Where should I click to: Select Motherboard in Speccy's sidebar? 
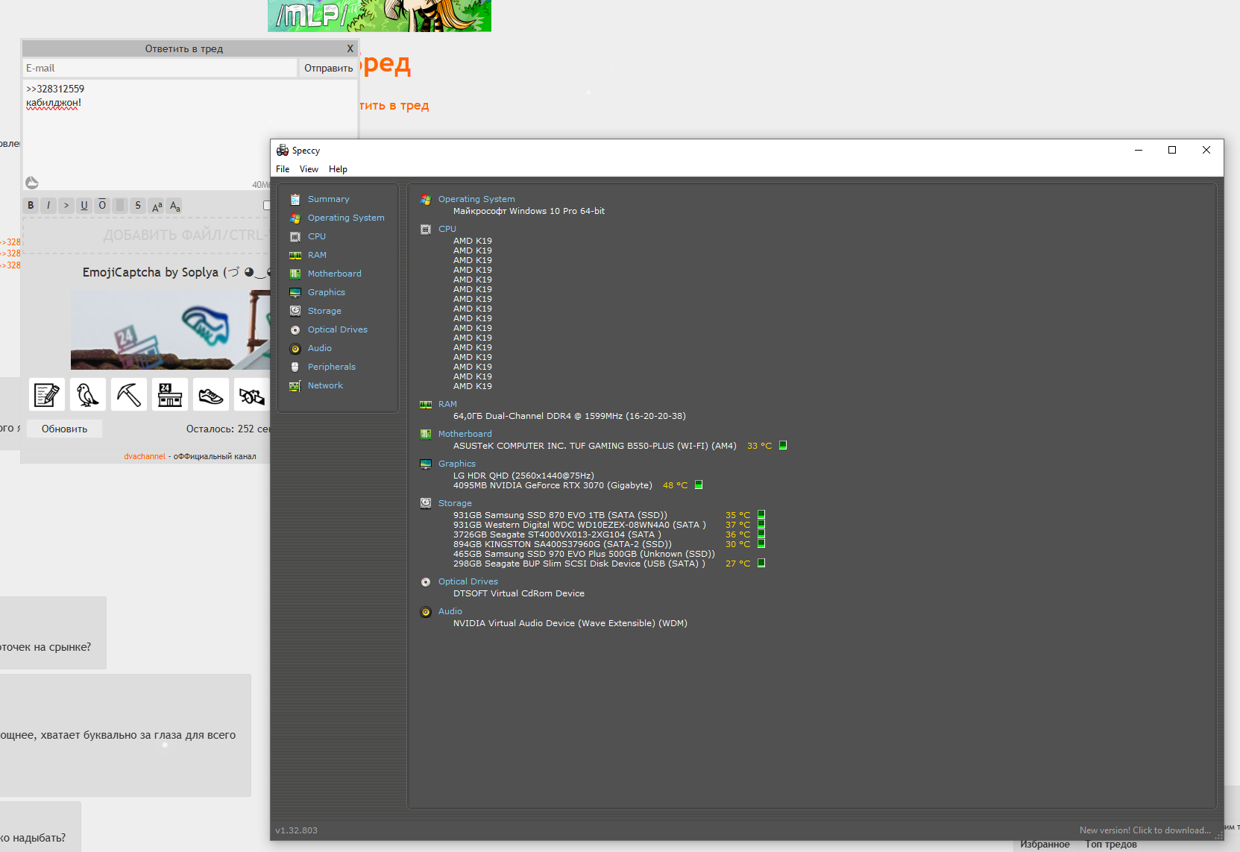pos(334,274)
